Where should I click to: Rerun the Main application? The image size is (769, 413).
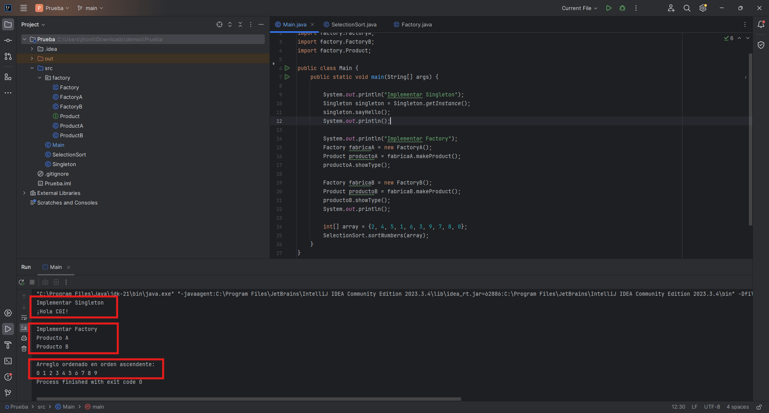pyautogui.click(x=22, y=282)
